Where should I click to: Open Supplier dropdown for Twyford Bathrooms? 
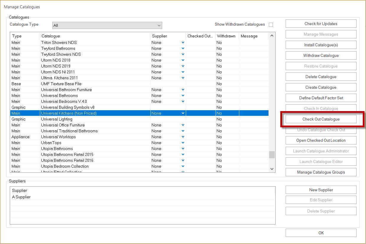[x=183, y=48]
